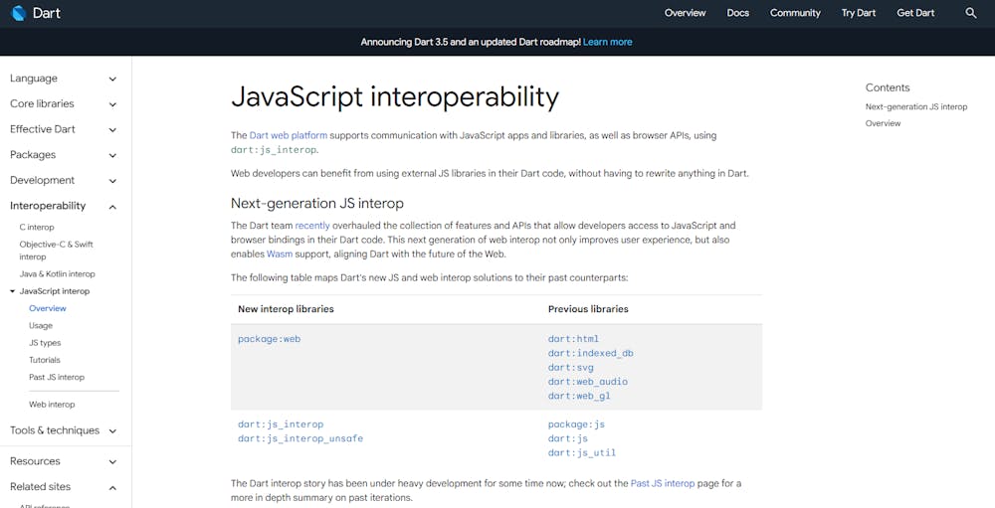Expand Core libraries chevron
Image resolution: width=995 pixels, height=508 pixels.
pyautogui.click(x=112, y=104)
